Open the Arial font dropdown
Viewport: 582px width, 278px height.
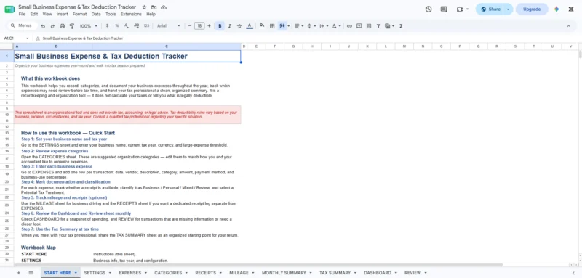pos(168,26)
